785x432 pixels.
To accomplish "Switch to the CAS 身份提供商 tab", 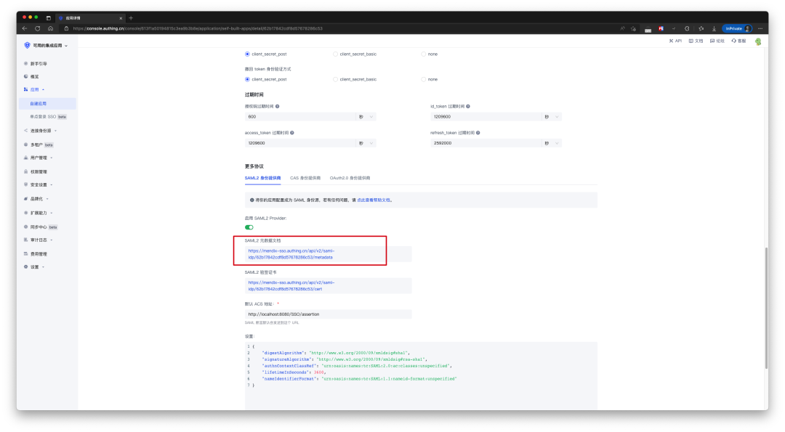I will [305, 178].
